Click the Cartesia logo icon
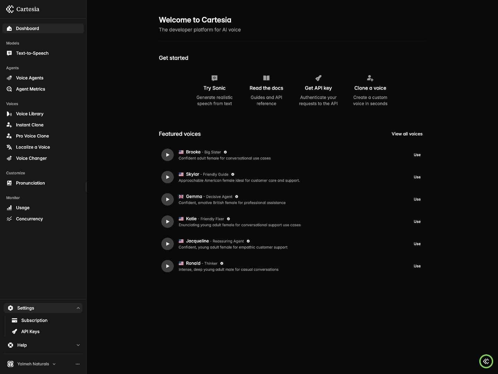This screenshot has height=374, width=498. click(10, 9)
